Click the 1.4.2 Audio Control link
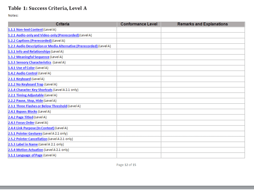 [23, 73]
